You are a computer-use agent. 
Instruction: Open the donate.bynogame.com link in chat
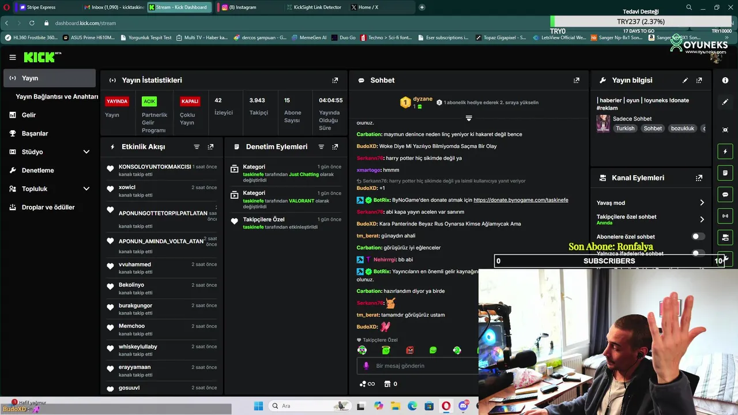point(521,200)
